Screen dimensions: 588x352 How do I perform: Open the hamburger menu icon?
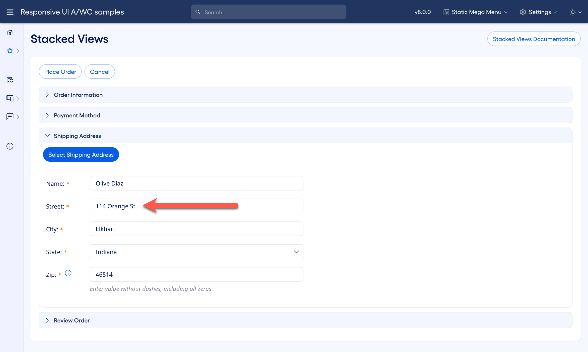click(x=10, y=12)
